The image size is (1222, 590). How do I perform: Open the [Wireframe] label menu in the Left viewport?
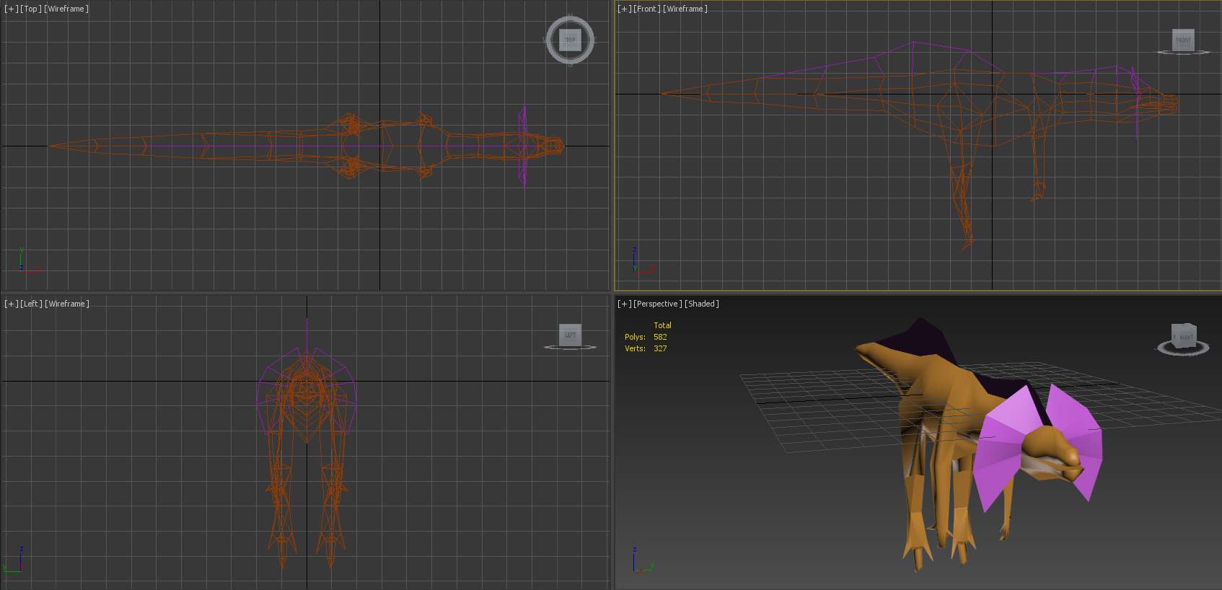pyautogui.click(x=67, y=304)
